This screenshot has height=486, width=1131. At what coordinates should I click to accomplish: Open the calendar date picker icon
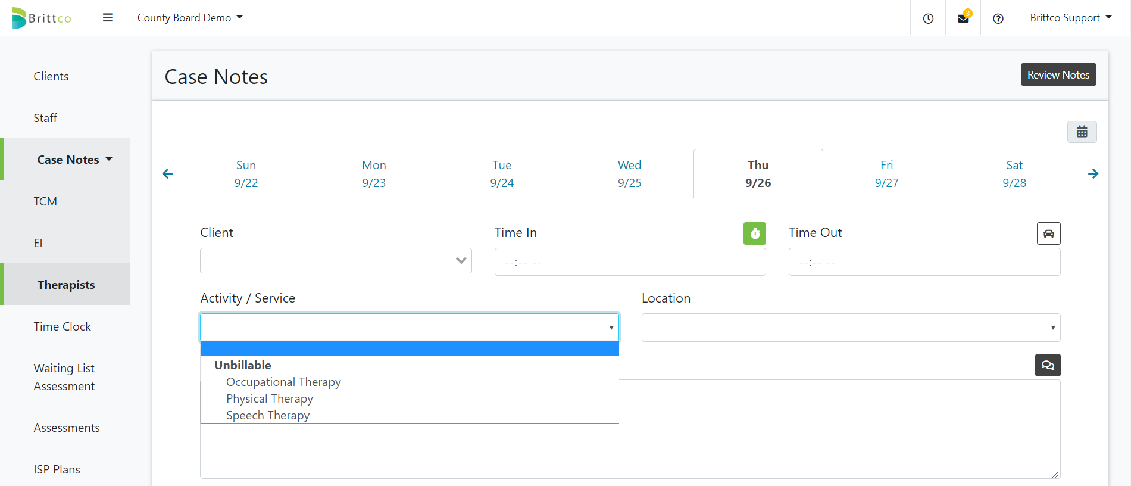pyautogui.click(x=1082, y=132)
